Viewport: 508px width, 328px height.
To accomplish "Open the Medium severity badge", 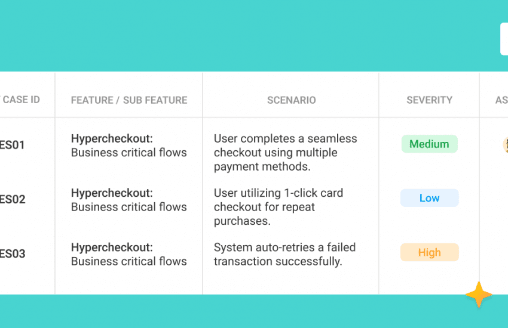I will click(429, 144).
